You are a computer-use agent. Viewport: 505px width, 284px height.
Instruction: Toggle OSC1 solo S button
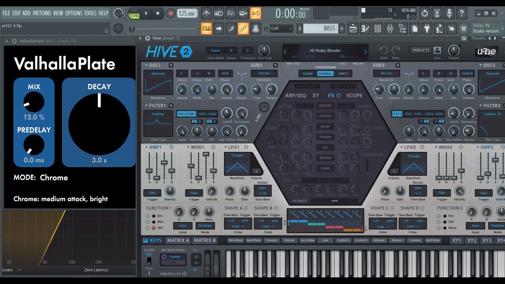[171, 65]
